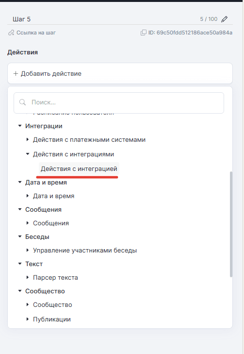The height and width of the screenshot is (354, 244).
Task: Click Управление участниками беседы label
Action: (85, 251)
